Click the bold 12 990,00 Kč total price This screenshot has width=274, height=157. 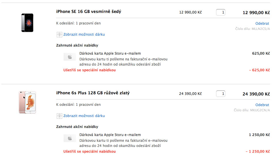tap(256, 13)
